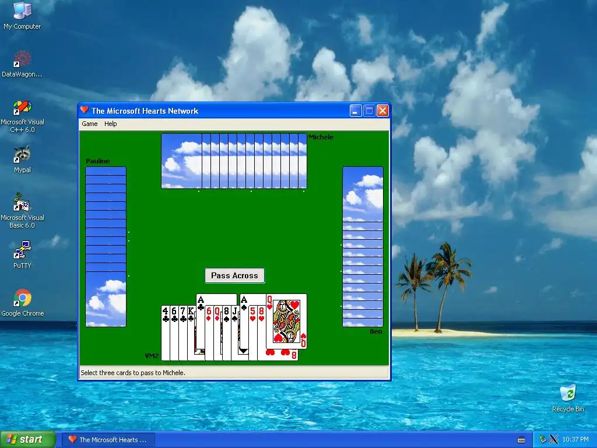597x448 pixels.
Task: Select the 6 of diamonds card
Action: (x=209, y=333)
